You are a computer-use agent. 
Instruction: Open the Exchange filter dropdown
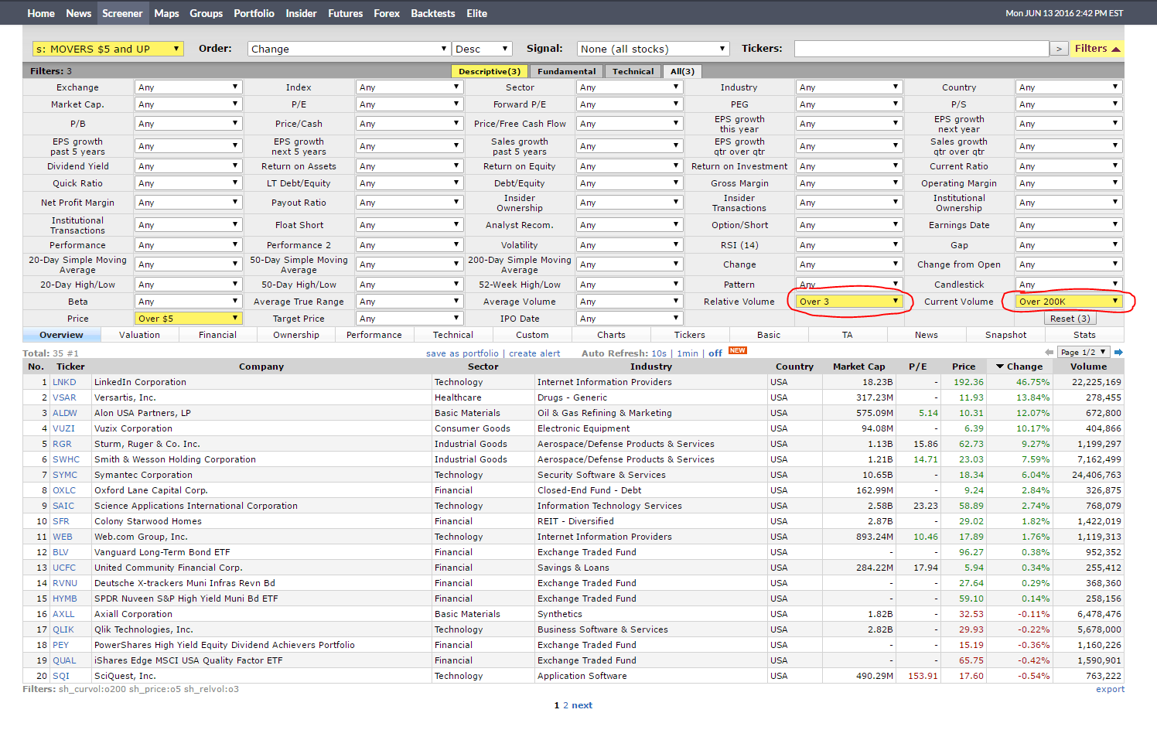click(189, 87)
